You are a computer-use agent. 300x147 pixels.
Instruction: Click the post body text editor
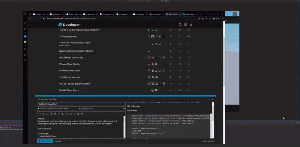pyautogui.click(x=80, y=127)
